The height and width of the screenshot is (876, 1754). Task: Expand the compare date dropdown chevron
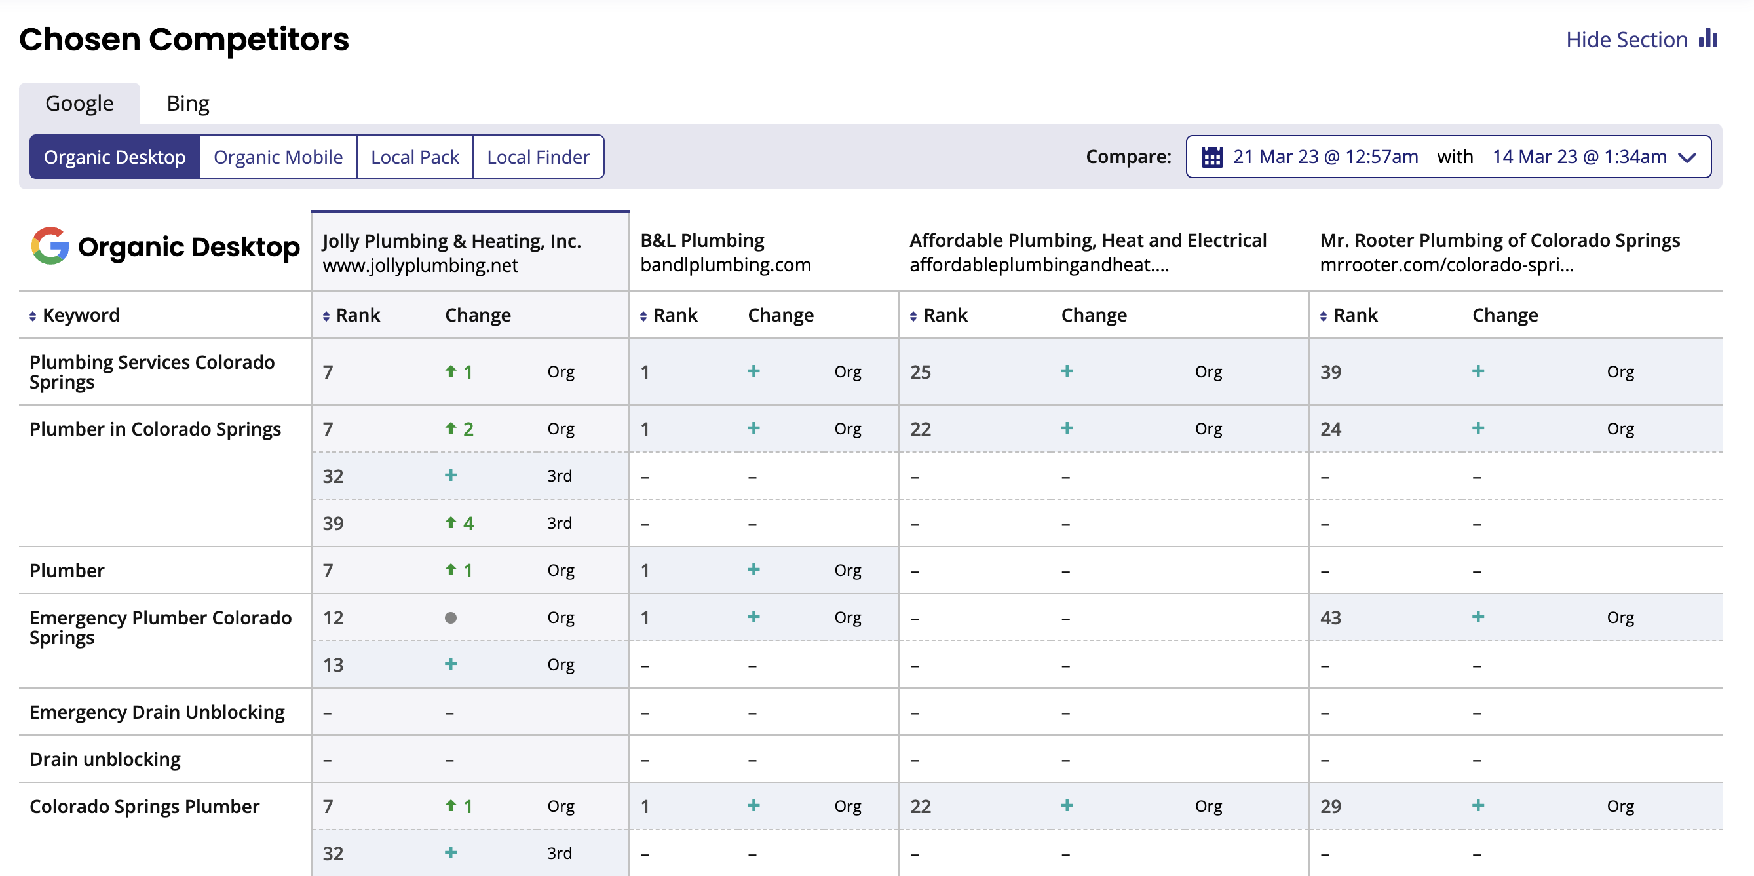tap(1687, 157)
